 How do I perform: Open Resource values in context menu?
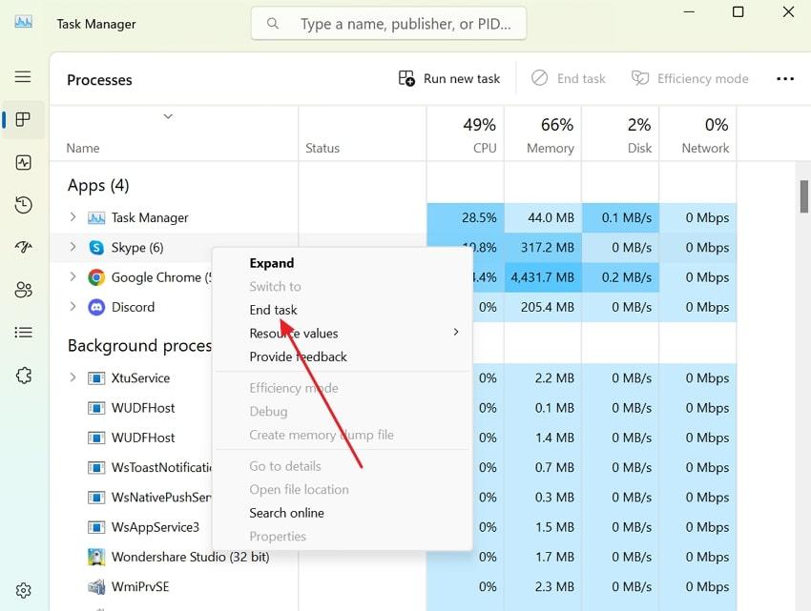point(294,334)
